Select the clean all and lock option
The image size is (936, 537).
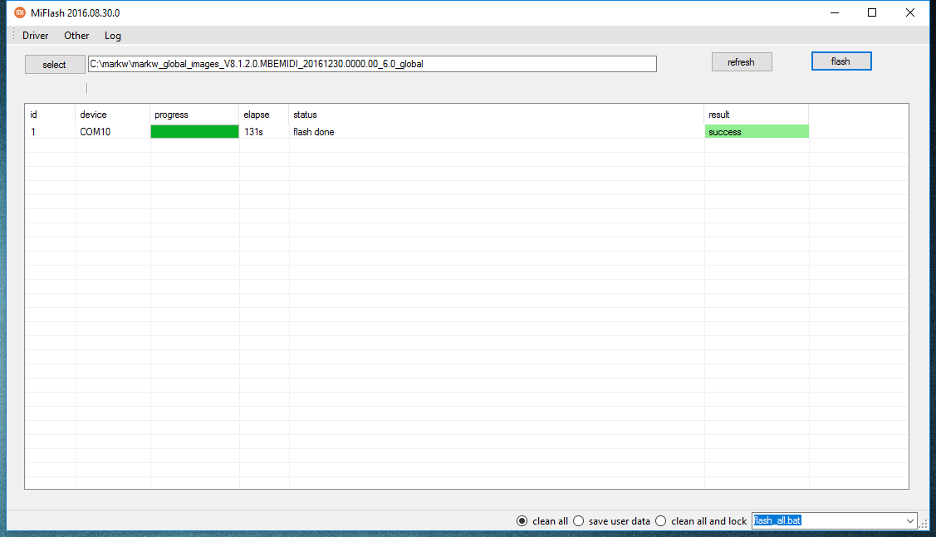pyautogui.click(x=702, y=521)
